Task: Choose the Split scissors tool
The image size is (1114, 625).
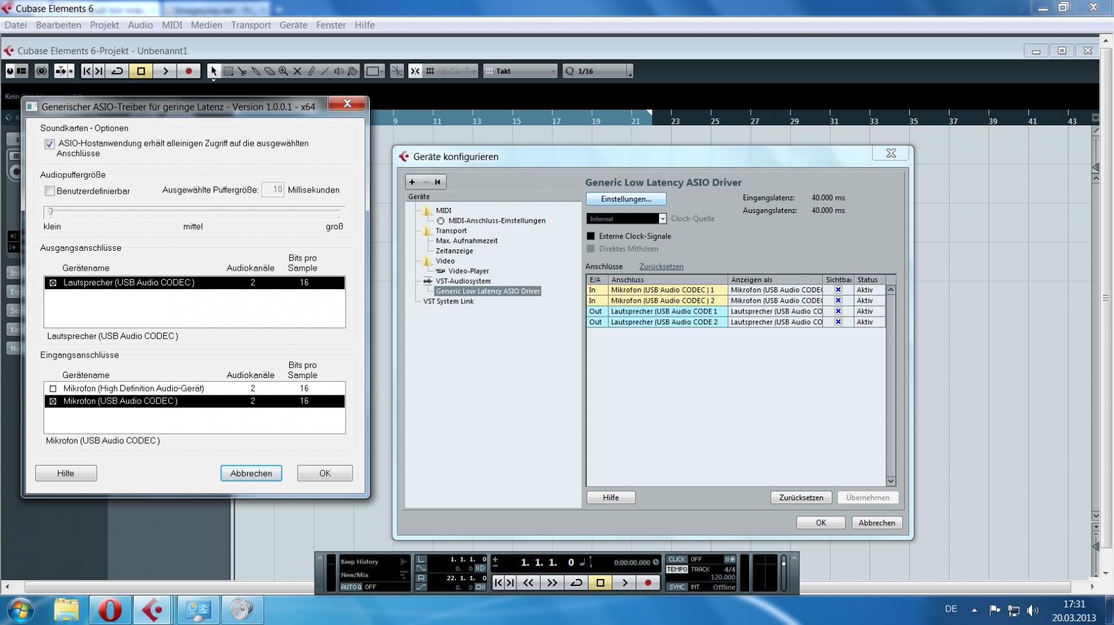Action: (242, 71)
